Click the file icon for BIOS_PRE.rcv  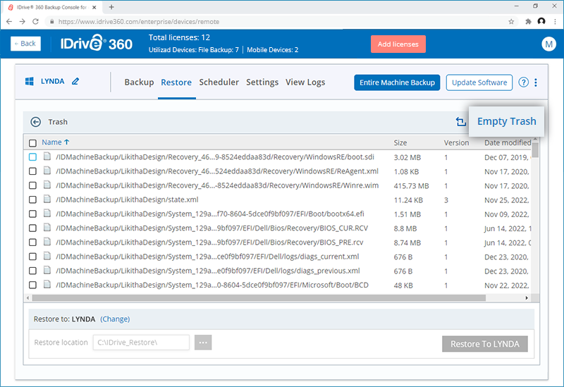click(x=47, y=242)
